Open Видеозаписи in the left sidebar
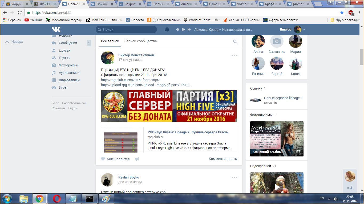 [69, 80]
